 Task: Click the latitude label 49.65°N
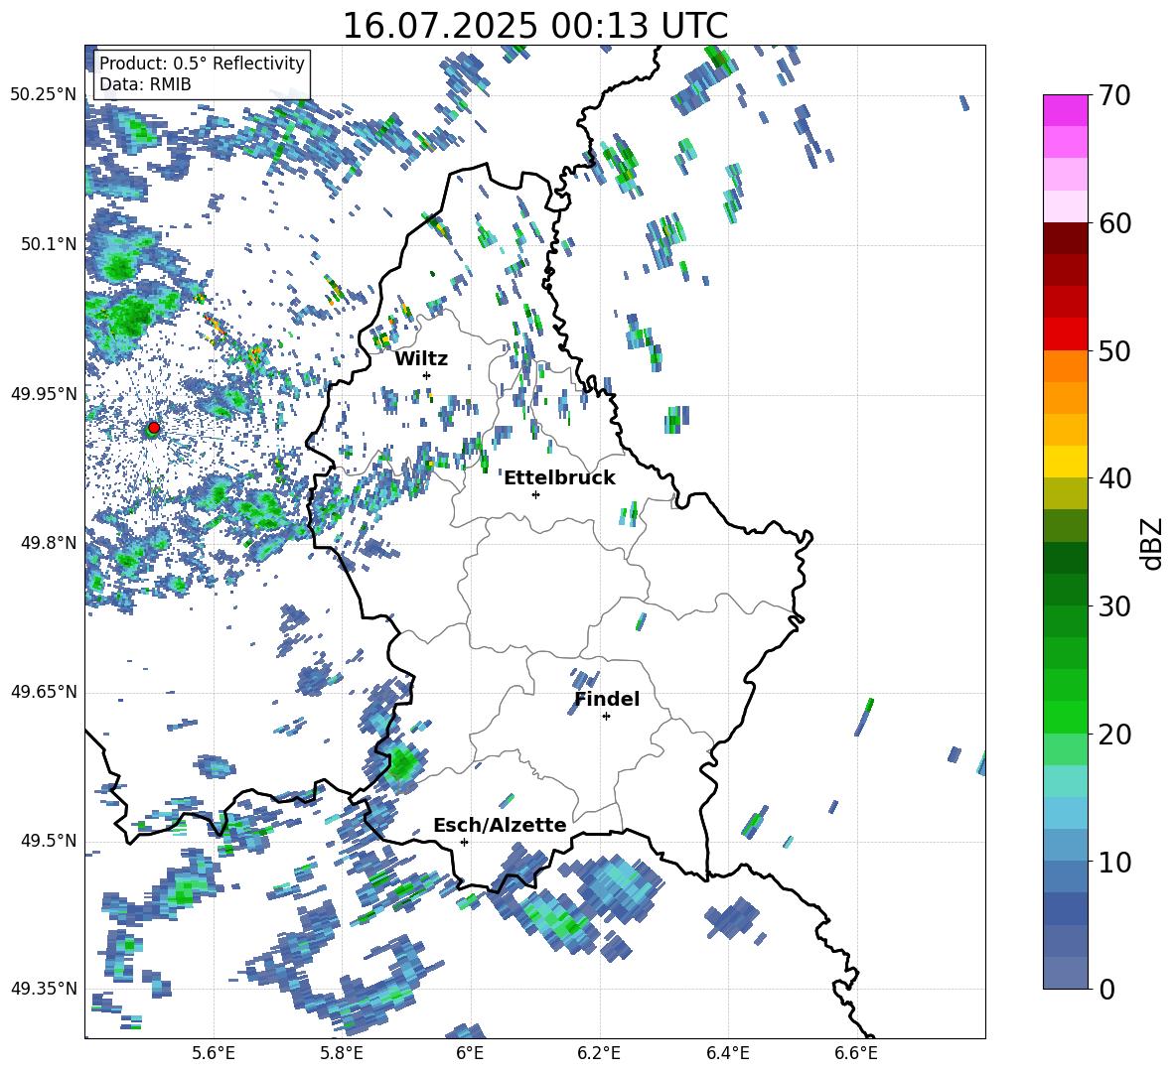44,692
